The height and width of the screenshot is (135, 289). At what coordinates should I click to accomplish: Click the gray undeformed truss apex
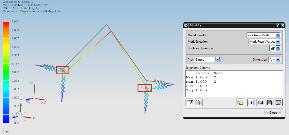click(x=107, y=25)
